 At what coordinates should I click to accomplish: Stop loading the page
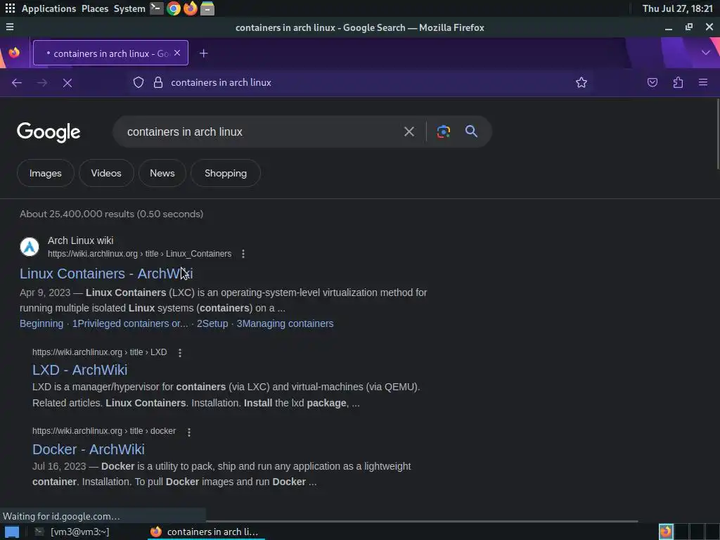[x=67, y=83]
